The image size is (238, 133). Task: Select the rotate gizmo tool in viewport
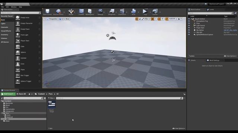tap(140, 19)
